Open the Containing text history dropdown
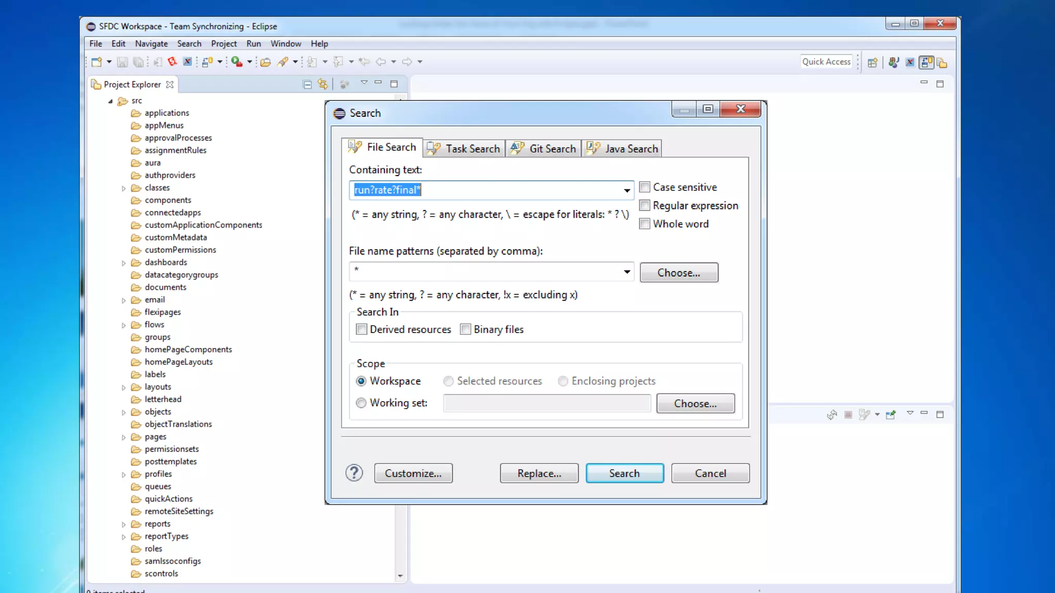This screenshot has width=1055, height=593. pos(626,190)
